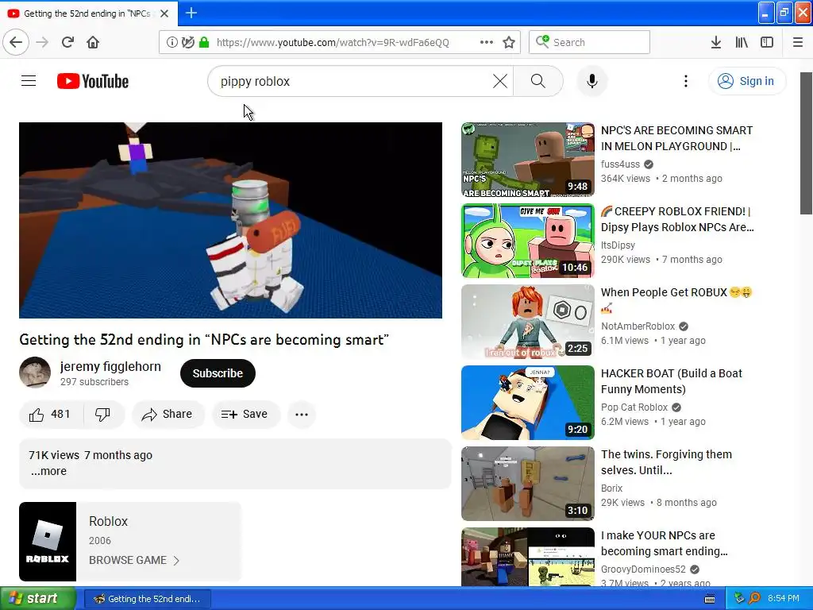
Task: Open the YouTube guide menu
Action: coord(29,81)
